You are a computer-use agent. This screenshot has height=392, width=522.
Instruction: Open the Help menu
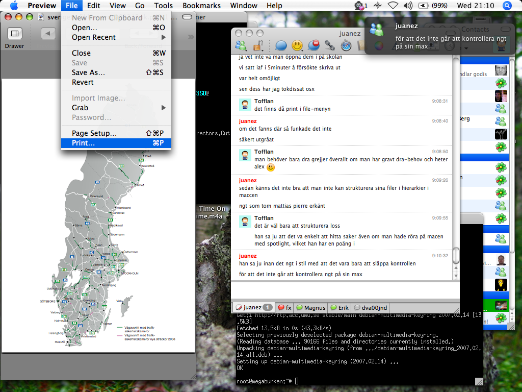click(x=274, y=5)
